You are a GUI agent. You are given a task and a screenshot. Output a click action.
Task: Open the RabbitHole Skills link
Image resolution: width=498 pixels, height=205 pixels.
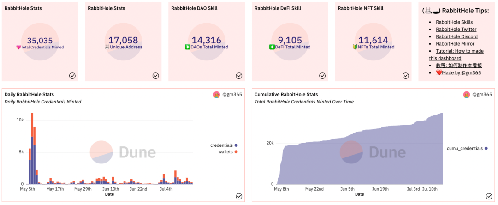[454, 22]
